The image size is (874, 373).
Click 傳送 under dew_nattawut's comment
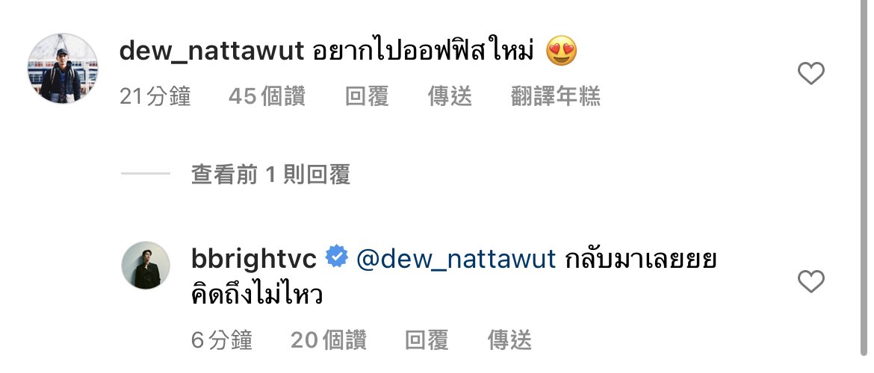[449, 97]
